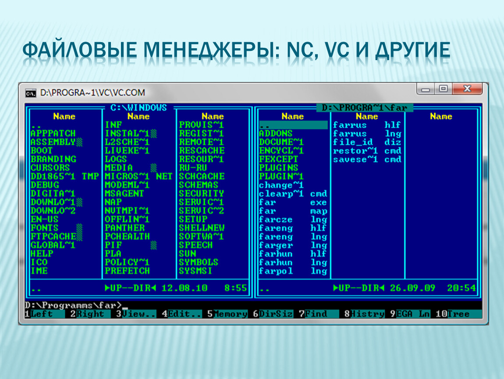Select the PANTHER folder
The height and width of the screenshot is (379, 504).
(125, 228)
